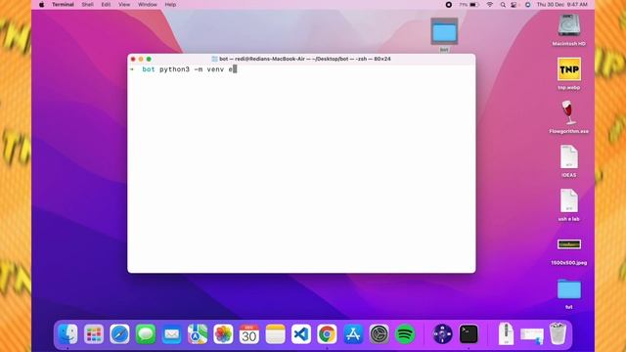Click the folder proxy icon in Terminal title

point(214,59)
